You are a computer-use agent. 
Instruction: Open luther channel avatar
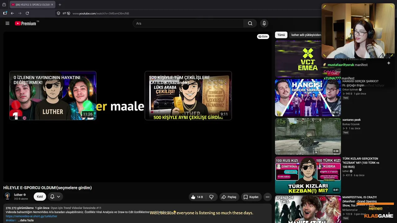click(7, 197)
